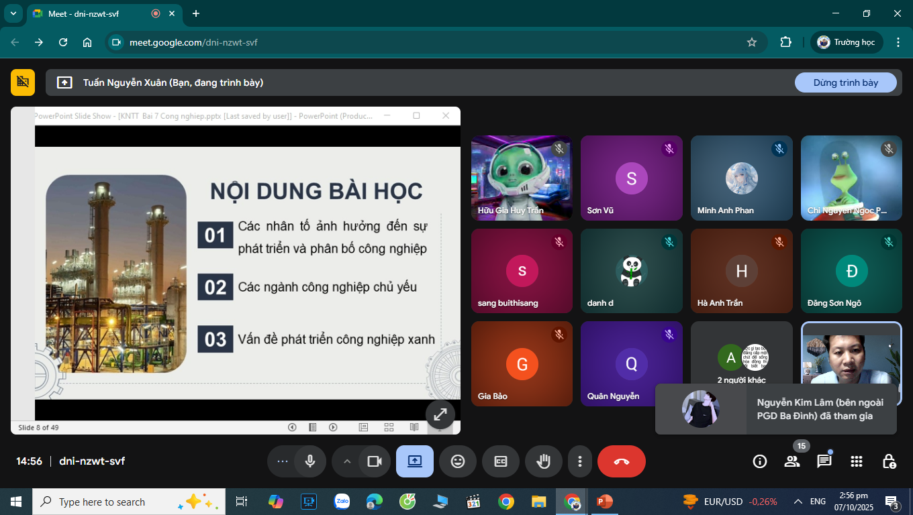913x515 pixels.
Task: Open the more options menu
Action: 579,461
